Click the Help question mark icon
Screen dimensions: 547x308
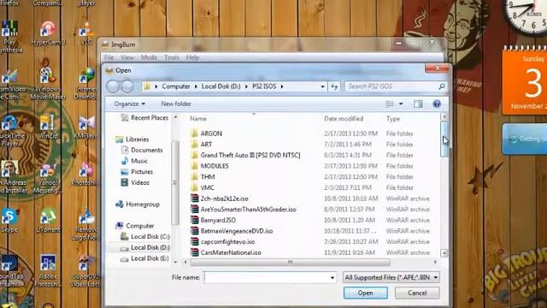point(437,104)
